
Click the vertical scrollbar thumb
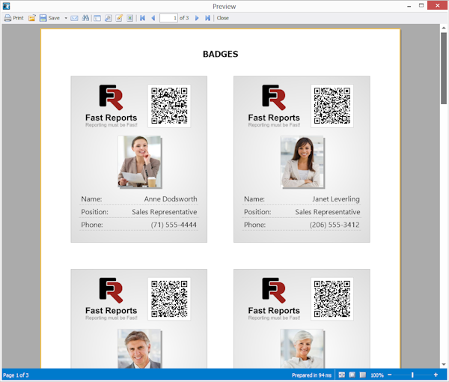point(444,68)
